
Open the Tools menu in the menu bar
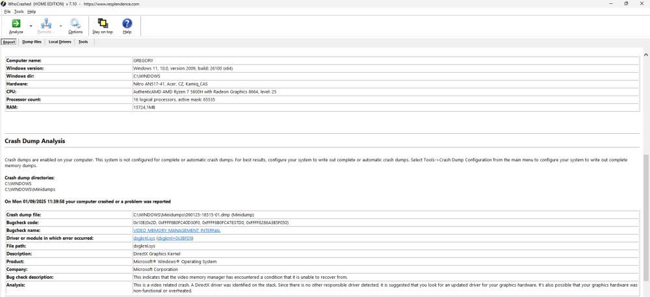(x=19, y=12)
